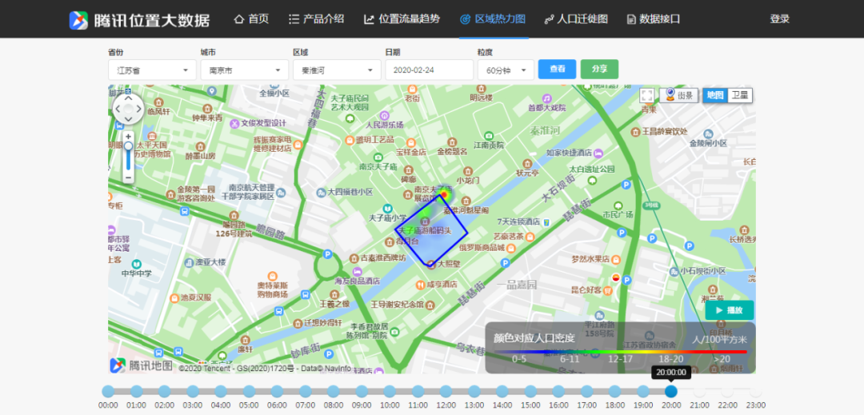The width and height of the screenshot is (864, 415).
Task: Select the 09:00 timeline point
Action: point(362,391)
